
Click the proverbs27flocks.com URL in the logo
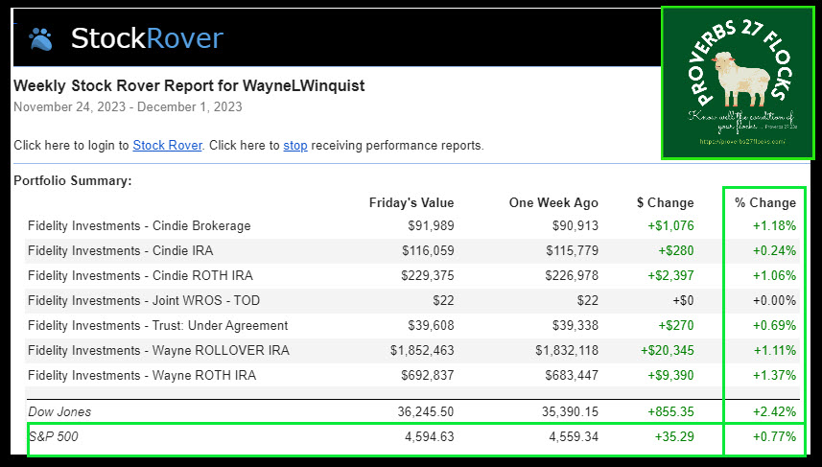741,142
